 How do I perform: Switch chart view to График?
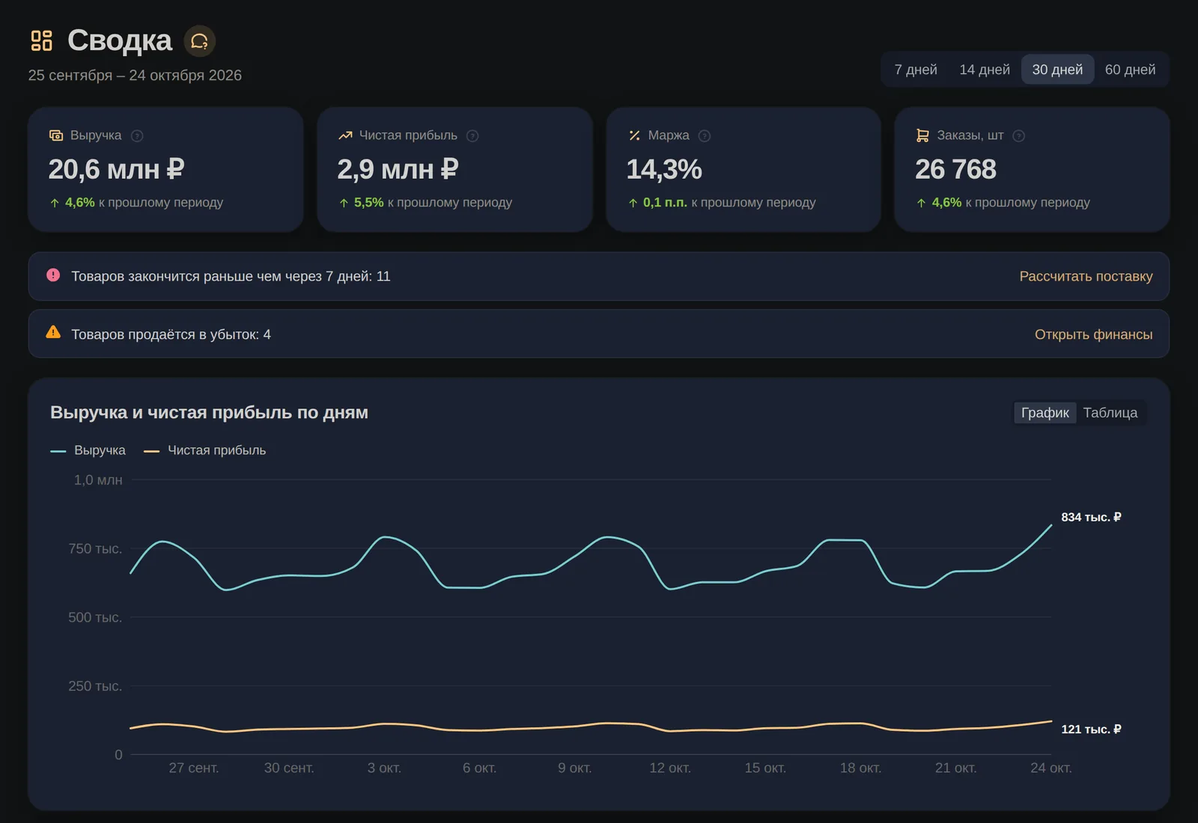pos(1045,413)
